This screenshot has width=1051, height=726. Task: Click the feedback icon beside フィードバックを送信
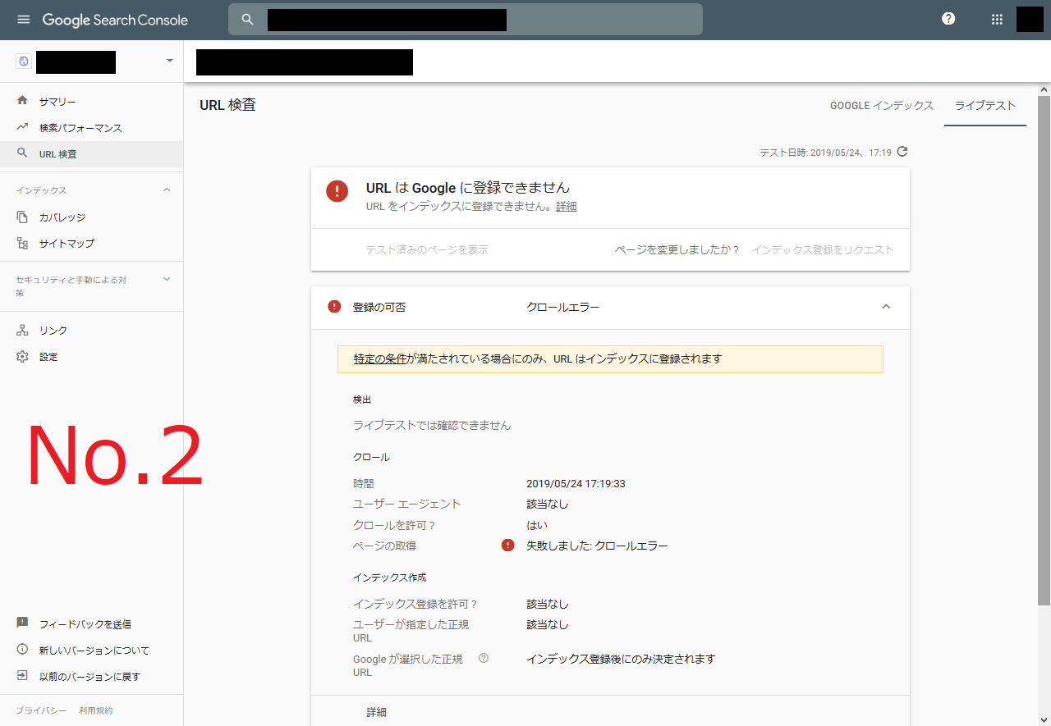[x=23, y=623]
